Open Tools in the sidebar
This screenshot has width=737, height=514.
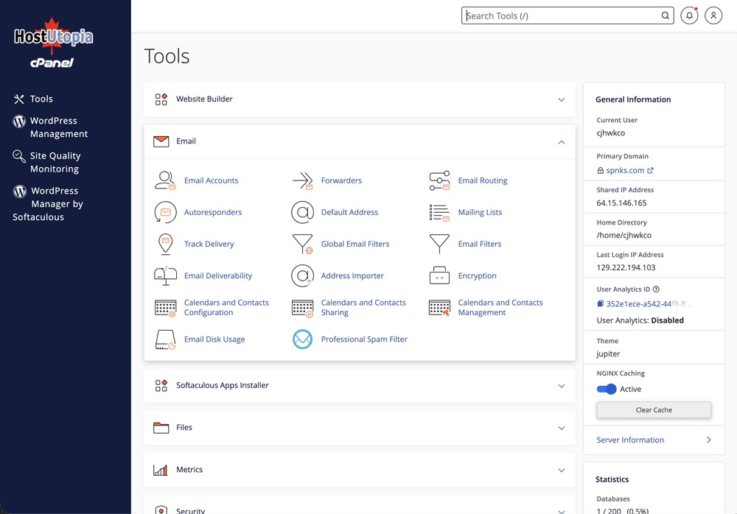click(x=41, y=99)
